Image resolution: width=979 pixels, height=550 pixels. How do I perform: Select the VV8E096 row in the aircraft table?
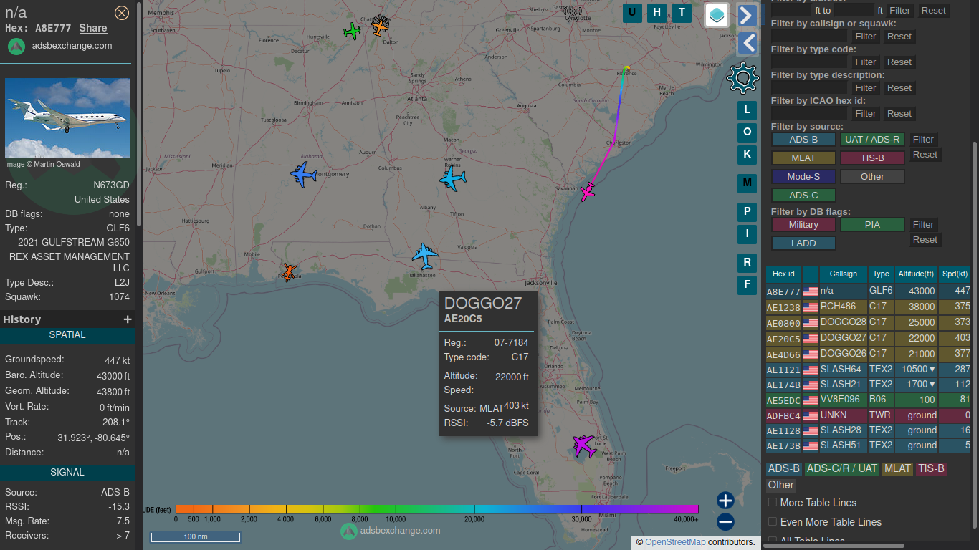tap(869, 400)
